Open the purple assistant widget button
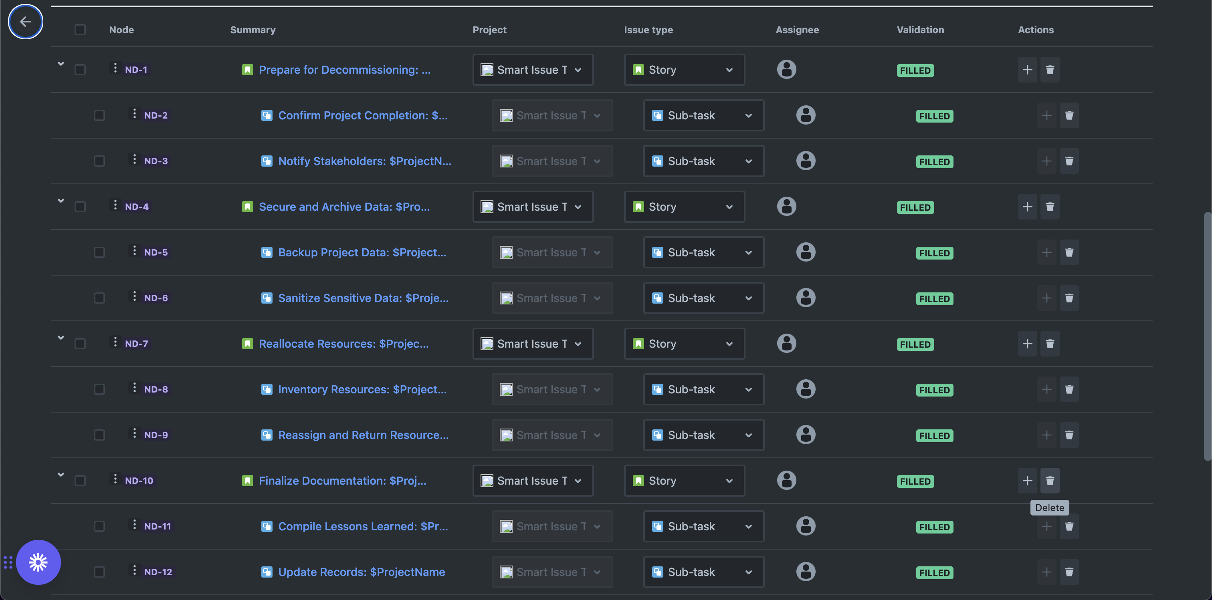This screenshot has width=1212, height=600. (x=38, y=562)
